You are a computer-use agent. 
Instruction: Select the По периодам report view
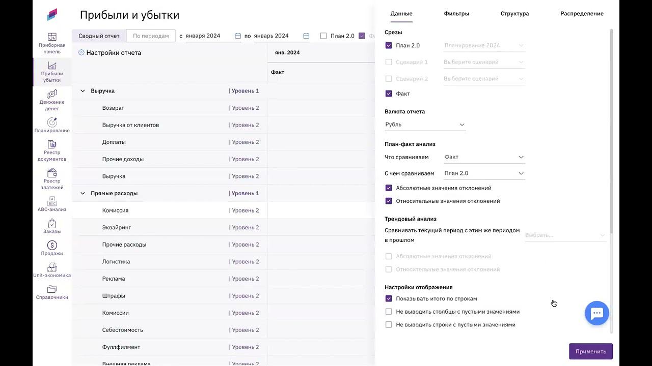coord(151,36)
